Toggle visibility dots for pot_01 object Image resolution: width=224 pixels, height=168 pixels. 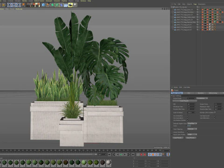pyautogui.click(x=199, y=25)
